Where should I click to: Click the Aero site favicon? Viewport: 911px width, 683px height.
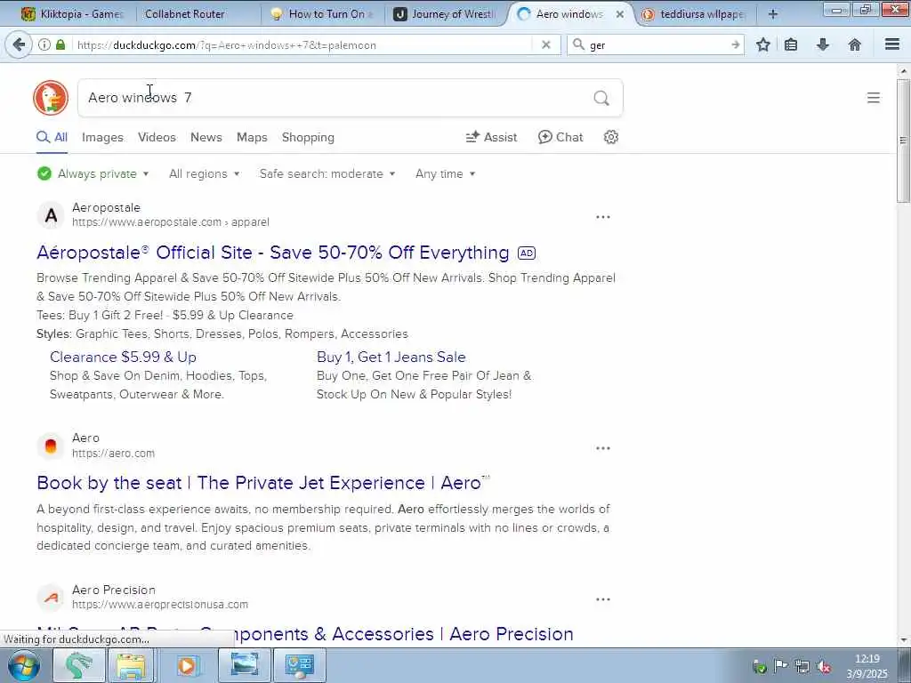51,446
